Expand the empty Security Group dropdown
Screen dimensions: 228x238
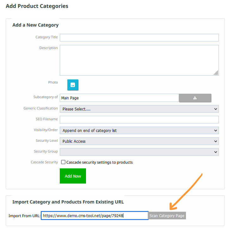[139, 152]
